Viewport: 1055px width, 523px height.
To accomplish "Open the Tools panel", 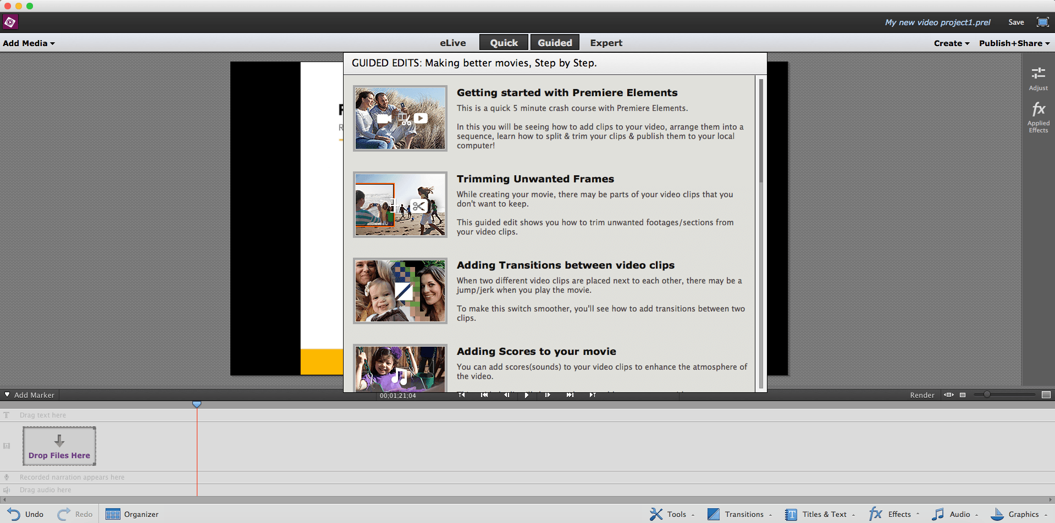I will (668, 514).
